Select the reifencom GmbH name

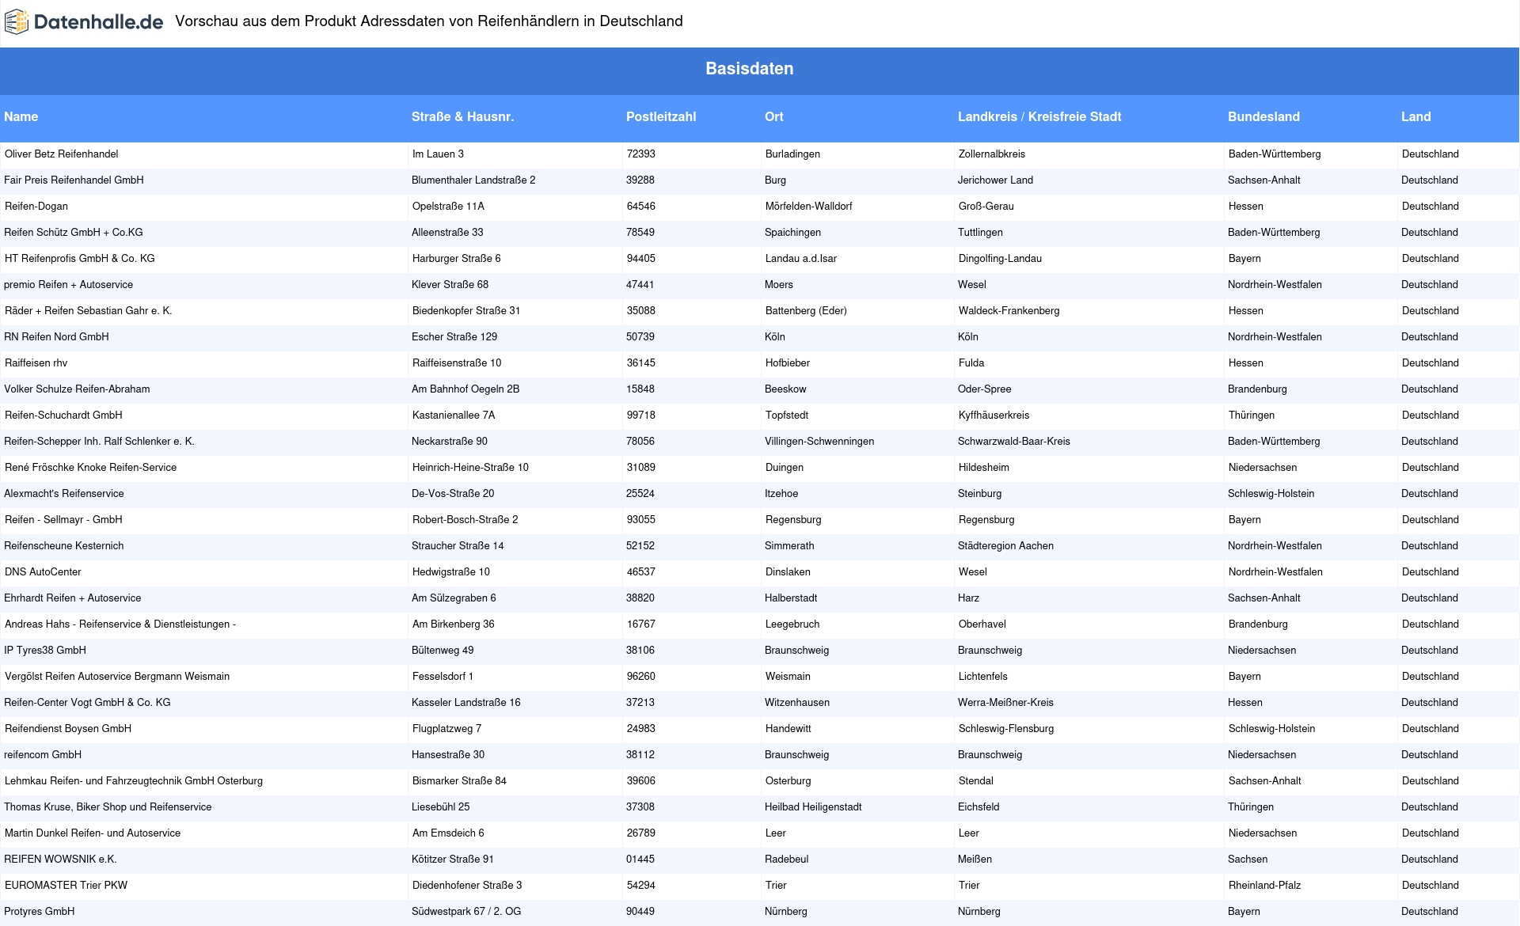click(x=43, y=754)
